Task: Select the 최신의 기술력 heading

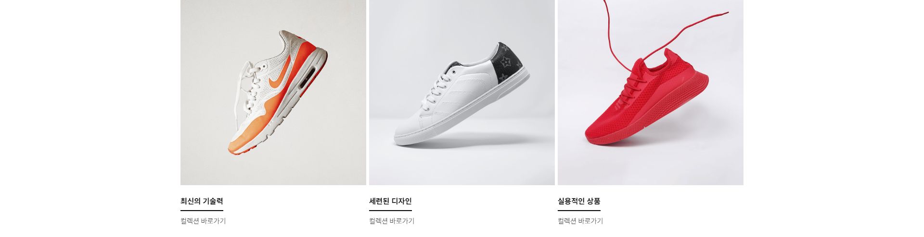Action: 202,201
